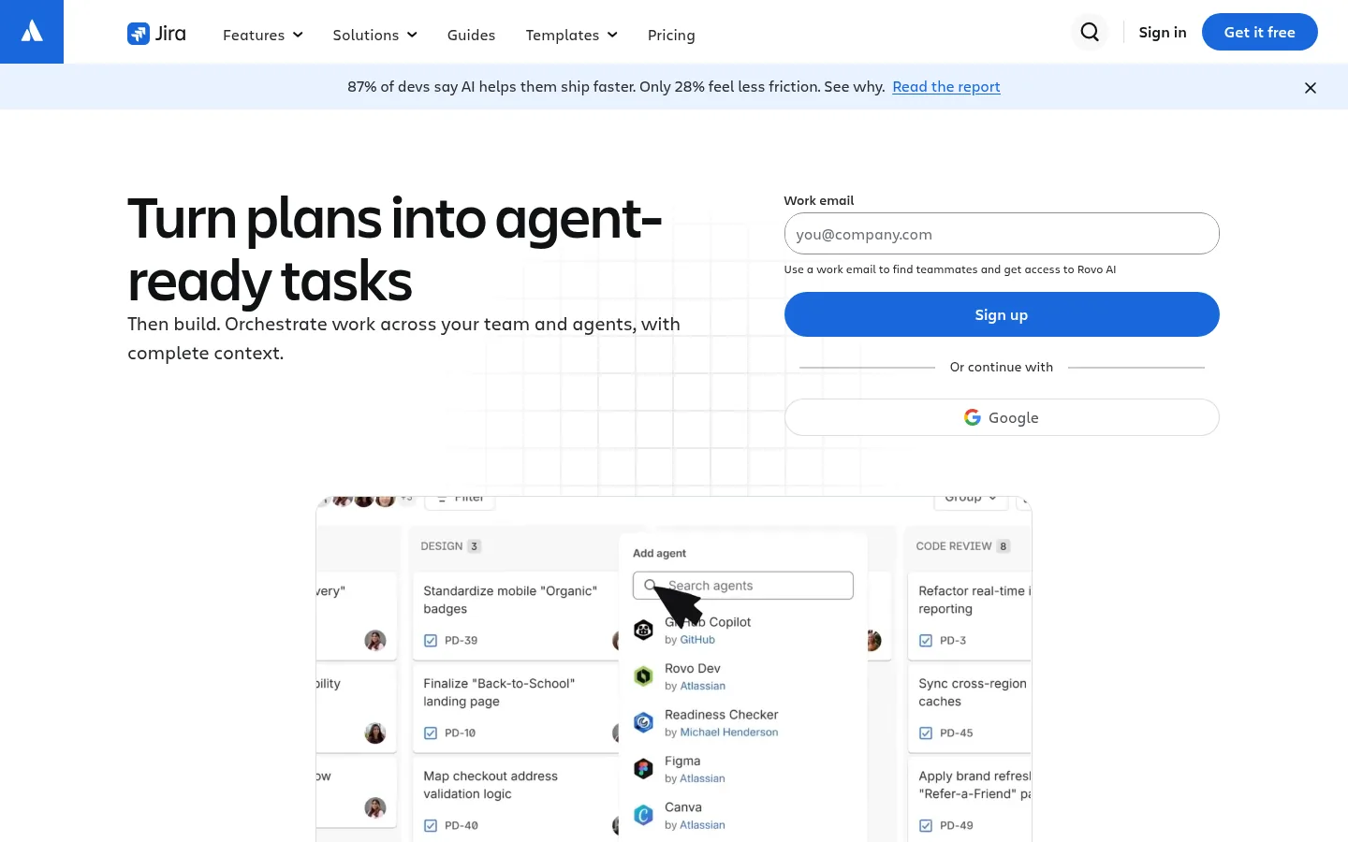Screen dimensions: 1348x842
Task: Click the DESIGN column header
Action: point(450,546)
